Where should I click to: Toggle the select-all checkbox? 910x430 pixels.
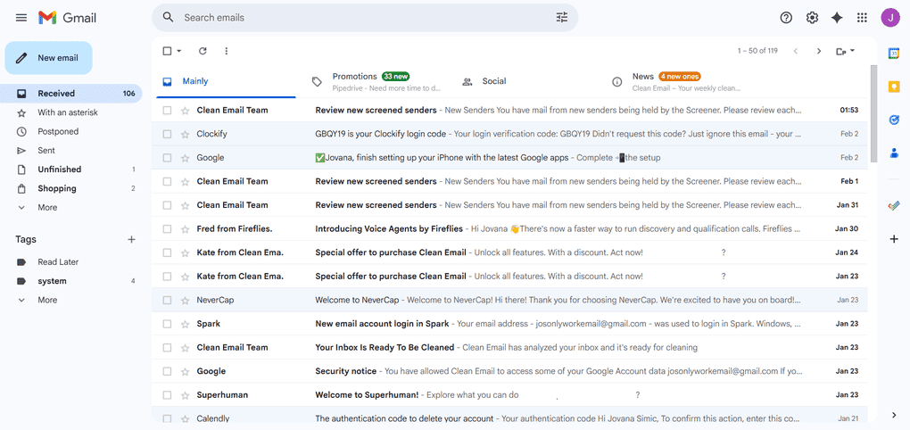167,51
